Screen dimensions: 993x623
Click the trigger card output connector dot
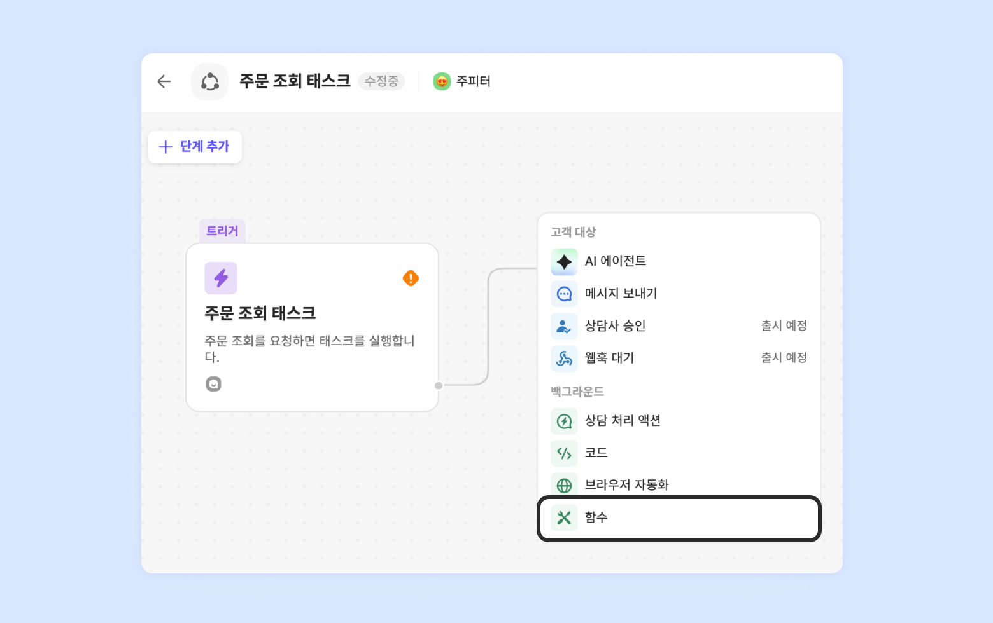[x=439, y=385]
